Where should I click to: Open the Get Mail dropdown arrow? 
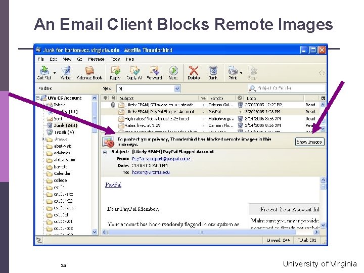pyautogui.click(x=55, y=73)
